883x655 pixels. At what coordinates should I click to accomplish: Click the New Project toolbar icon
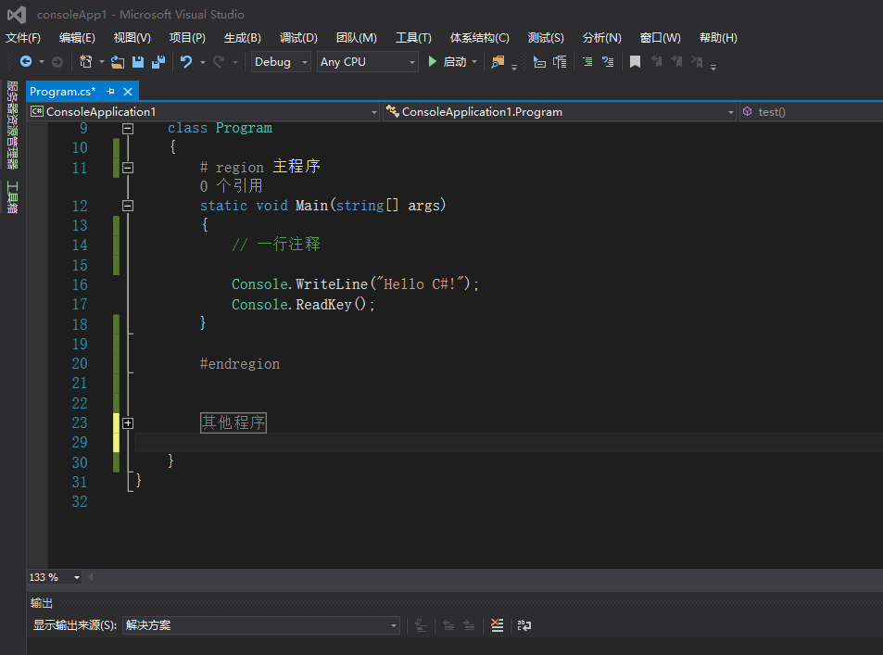85,61
